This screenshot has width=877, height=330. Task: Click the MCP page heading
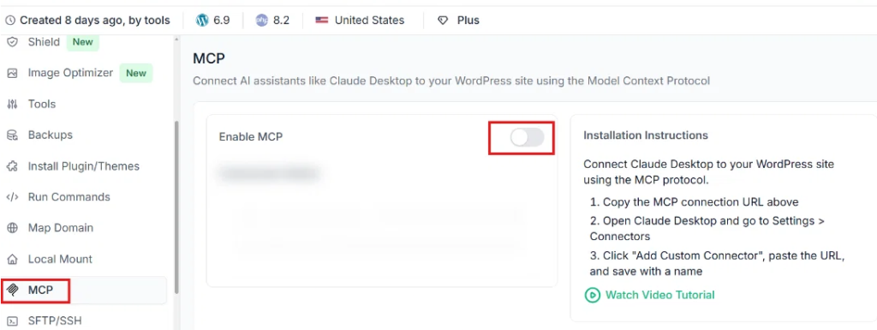209,57
